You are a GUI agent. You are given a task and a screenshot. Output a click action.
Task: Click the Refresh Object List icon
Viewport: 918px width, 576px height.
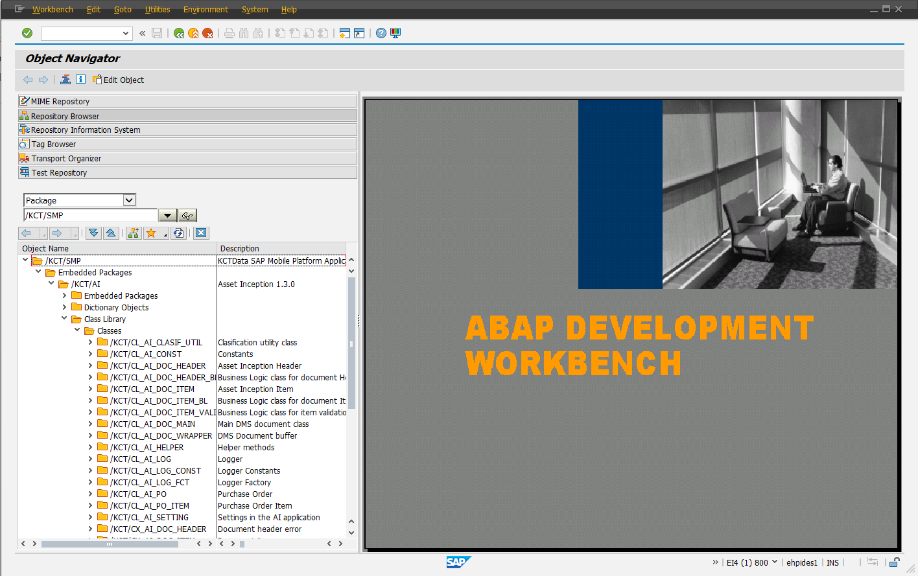click(179, 233)
